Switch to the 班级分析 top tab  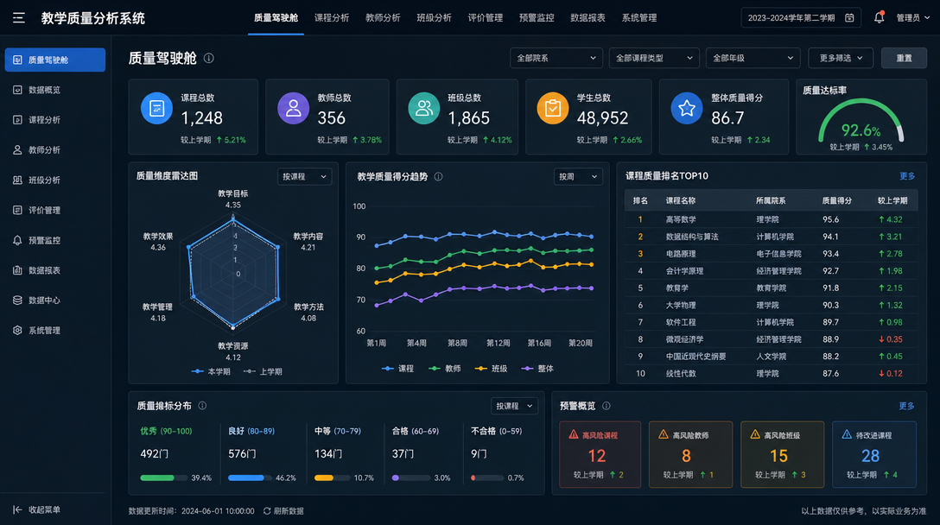pos(434,18)
